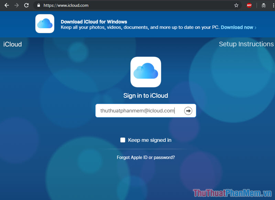275x200 pixels.
Task: Click "Forgot Apple ID or password?"
Action: [x=146, y=157]
